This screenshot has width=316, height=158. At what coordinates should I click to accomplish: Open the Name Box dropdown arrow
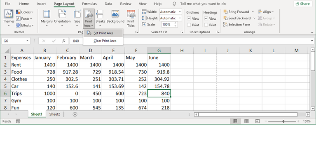coord(28,41)
